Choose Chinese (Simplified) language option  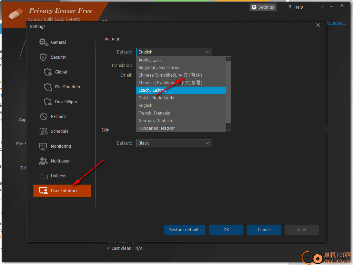[x=181, y=75]
